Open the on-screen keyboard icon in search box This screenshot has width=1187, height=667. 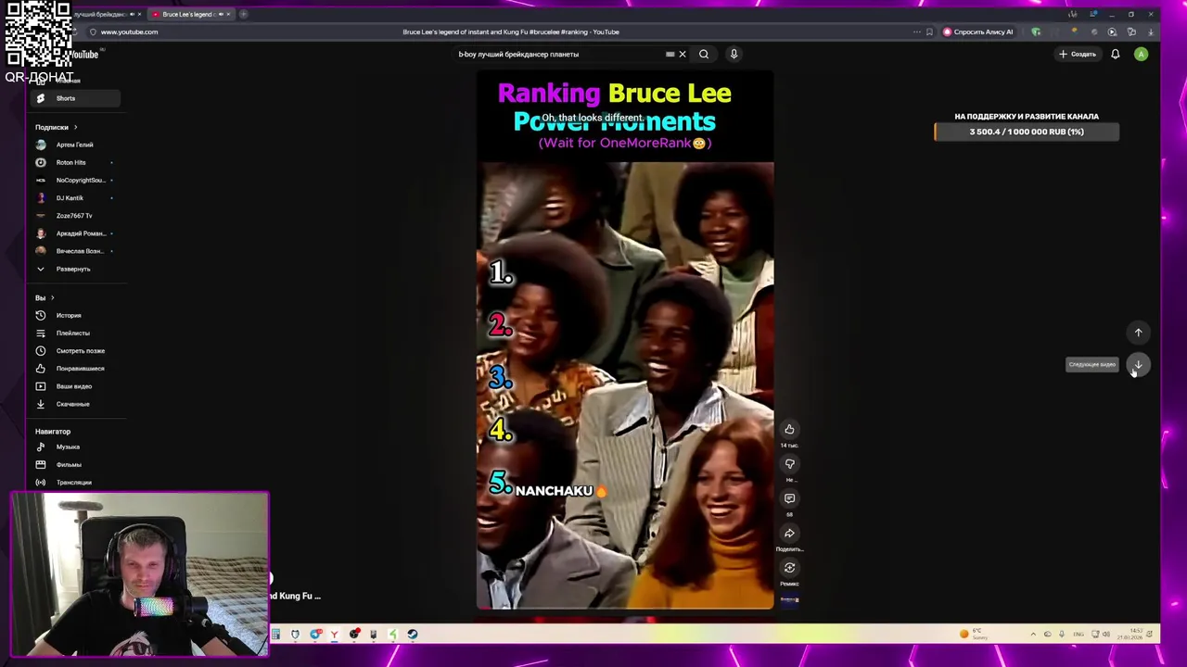click(x=670, y=54)
